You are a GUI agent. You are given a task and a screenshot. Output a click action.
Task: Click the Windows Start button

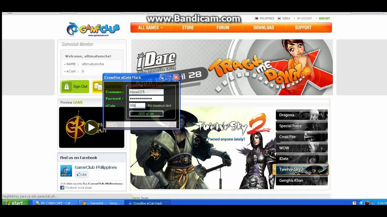(16, 203)
